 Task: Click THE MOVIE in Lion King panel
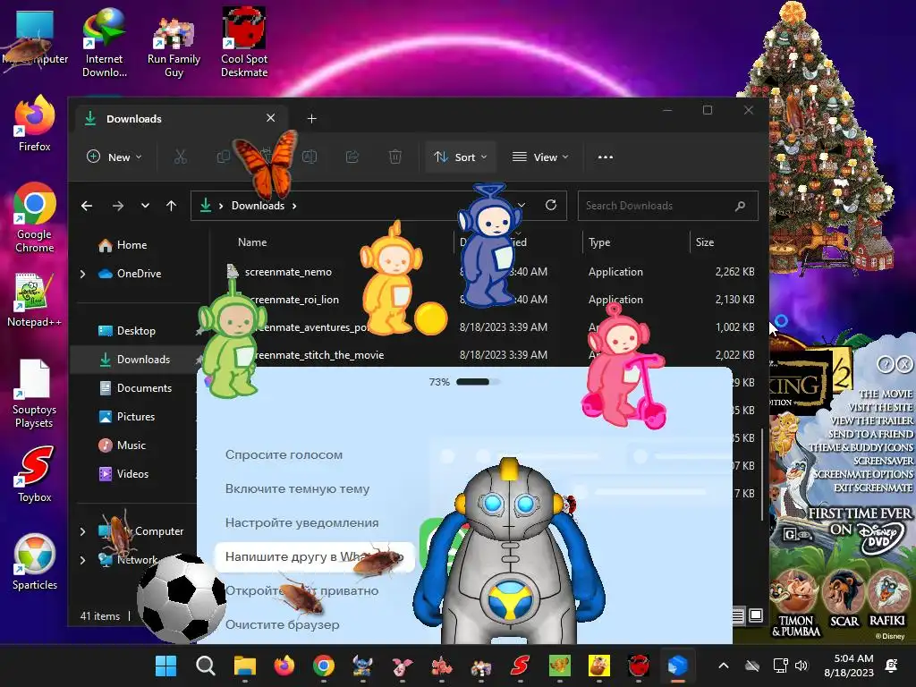coord(886,394)
